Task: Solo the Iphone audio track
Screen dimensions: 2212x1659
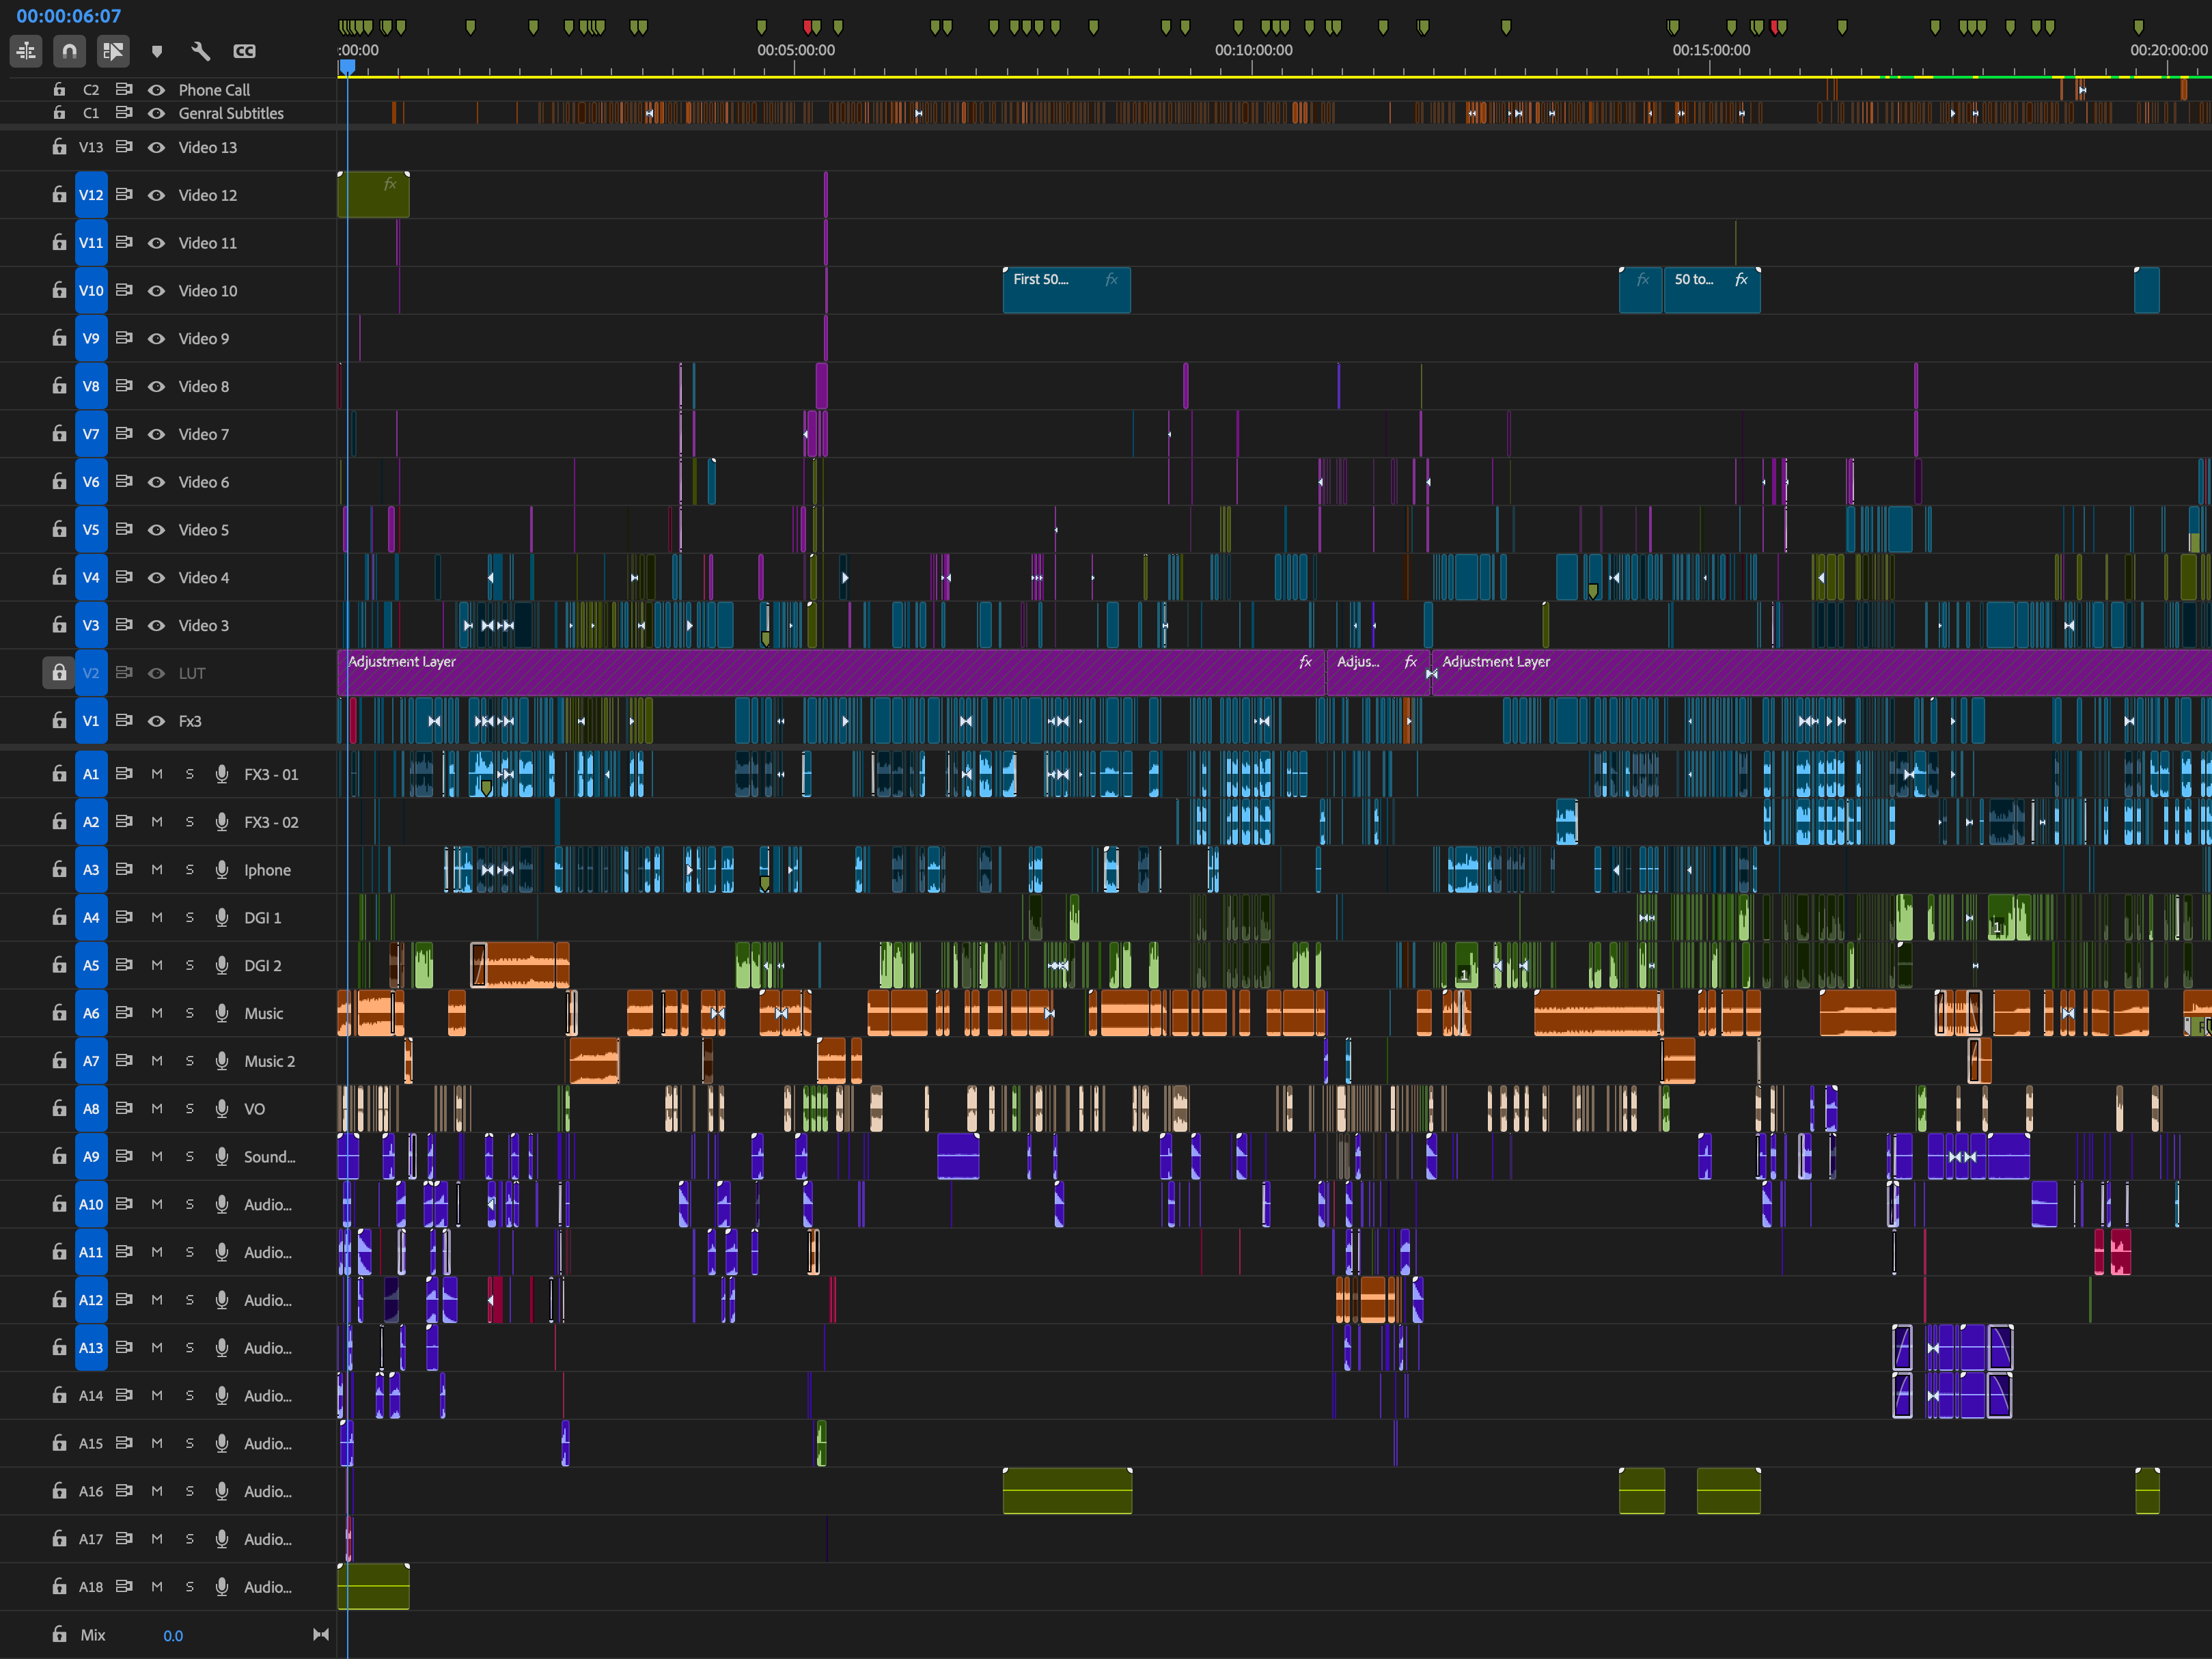Action: pyautogui.click(x=189, y=870)
